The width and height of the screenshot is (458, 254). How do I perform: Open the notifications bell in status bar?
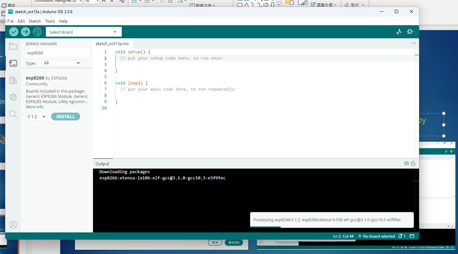(x=400, y=236)
